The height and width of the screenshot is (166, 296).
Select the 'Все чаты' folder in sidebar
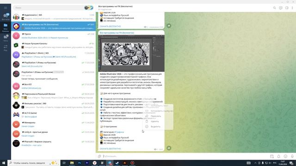6,17
